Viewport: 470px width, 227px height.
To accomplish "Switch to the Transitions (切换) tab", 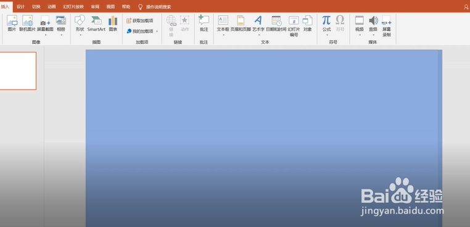I will (36, 7).
